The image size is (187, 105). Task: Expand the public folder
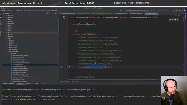(x=6, y=34)
